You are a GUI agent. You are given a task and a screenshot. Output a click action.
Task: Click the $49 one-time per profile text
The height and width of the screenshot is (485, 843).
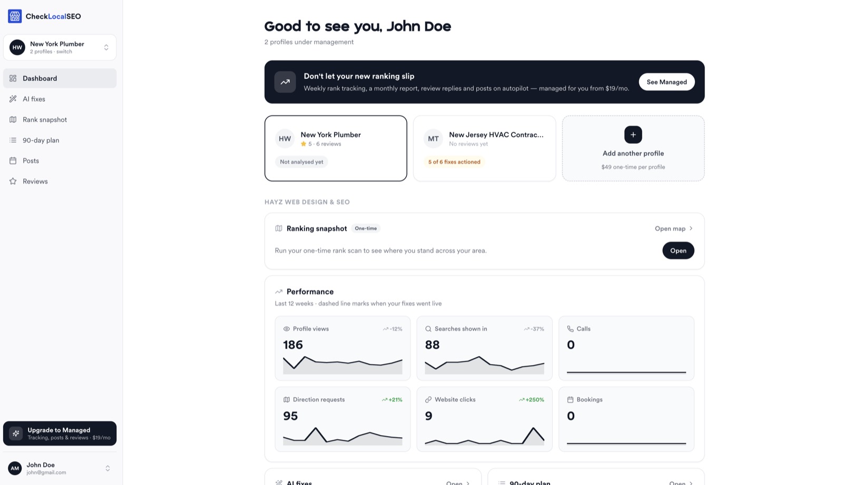(633, 167)
